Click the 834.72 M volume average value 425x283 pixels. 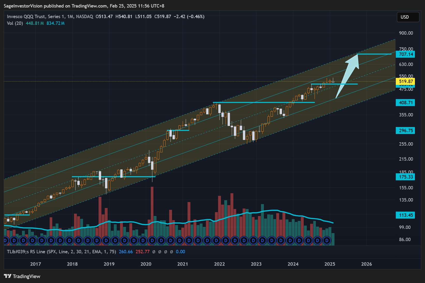coord(56,23)
